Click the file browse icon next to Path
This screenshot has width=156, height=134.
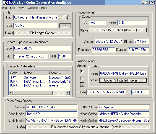click(65, 17)
